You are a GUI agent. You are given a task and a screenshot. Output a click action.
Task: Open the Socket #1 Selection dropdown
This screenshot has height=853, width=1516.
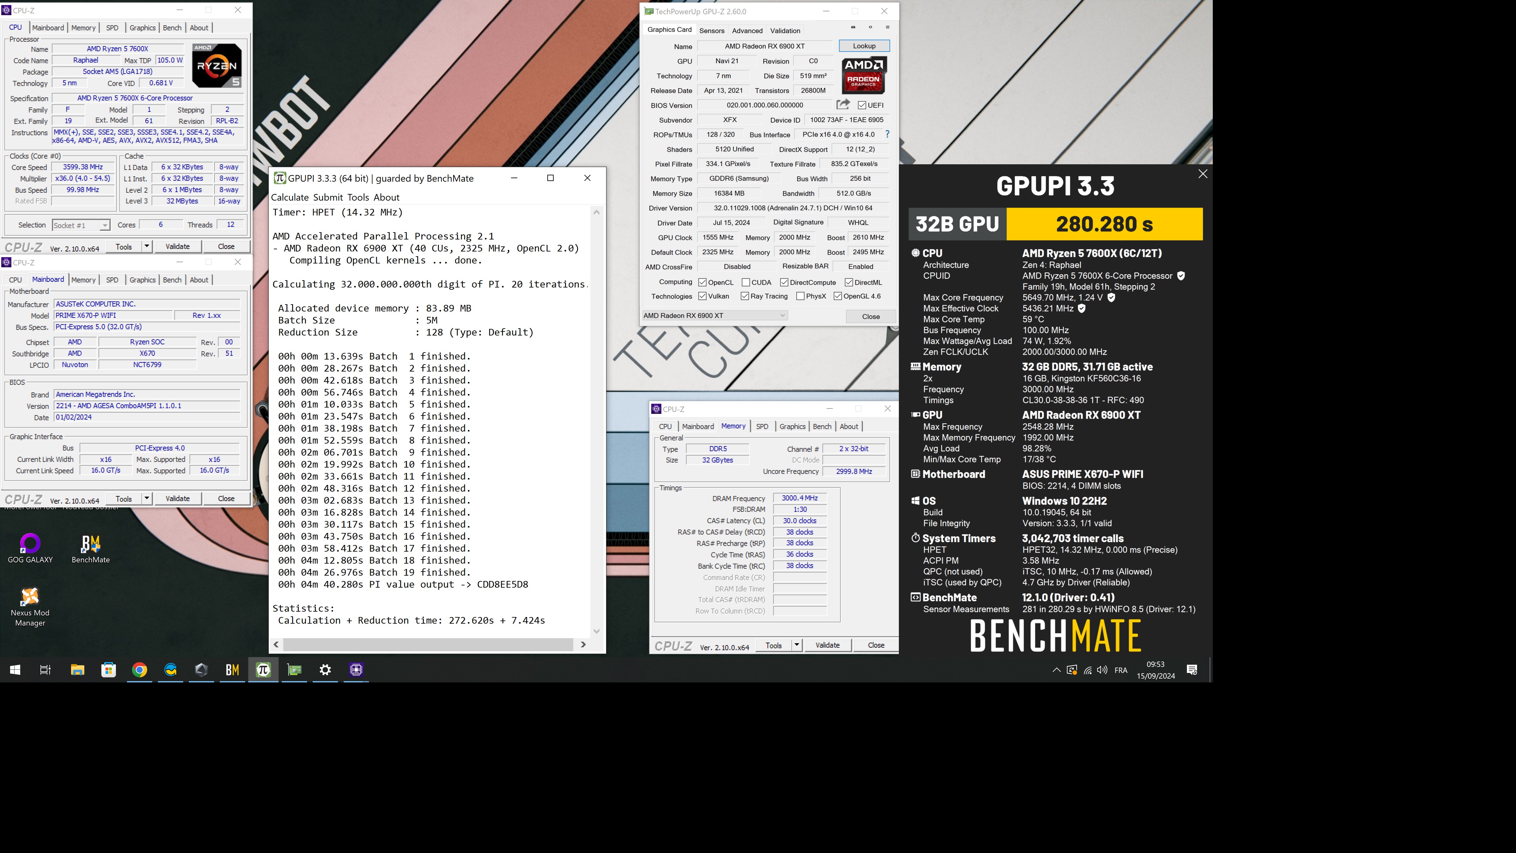(81, 225)
